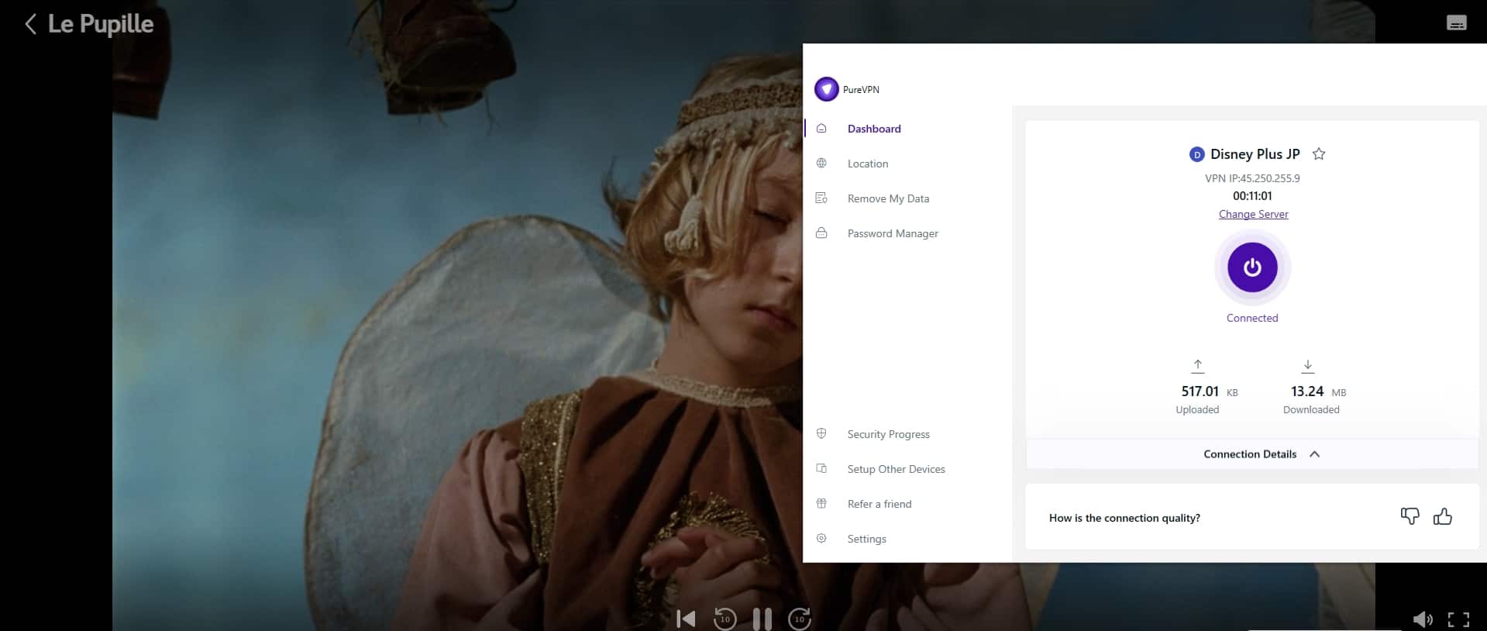Viewport: 1487px width, 631px height.
Task: Click the PureVPN logo
Action: [x=826, y=89]
